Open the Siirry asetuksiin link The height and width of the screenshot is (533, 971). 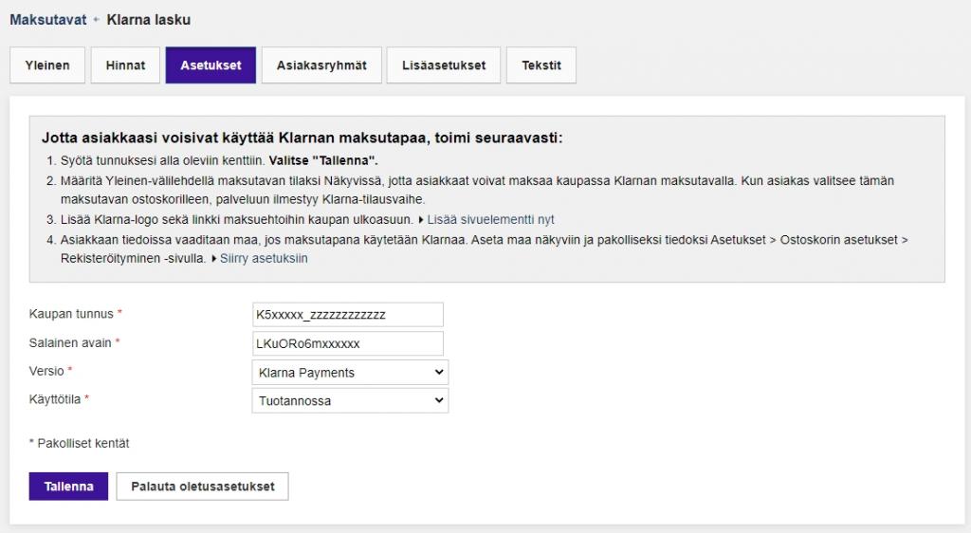click(264, 258)
